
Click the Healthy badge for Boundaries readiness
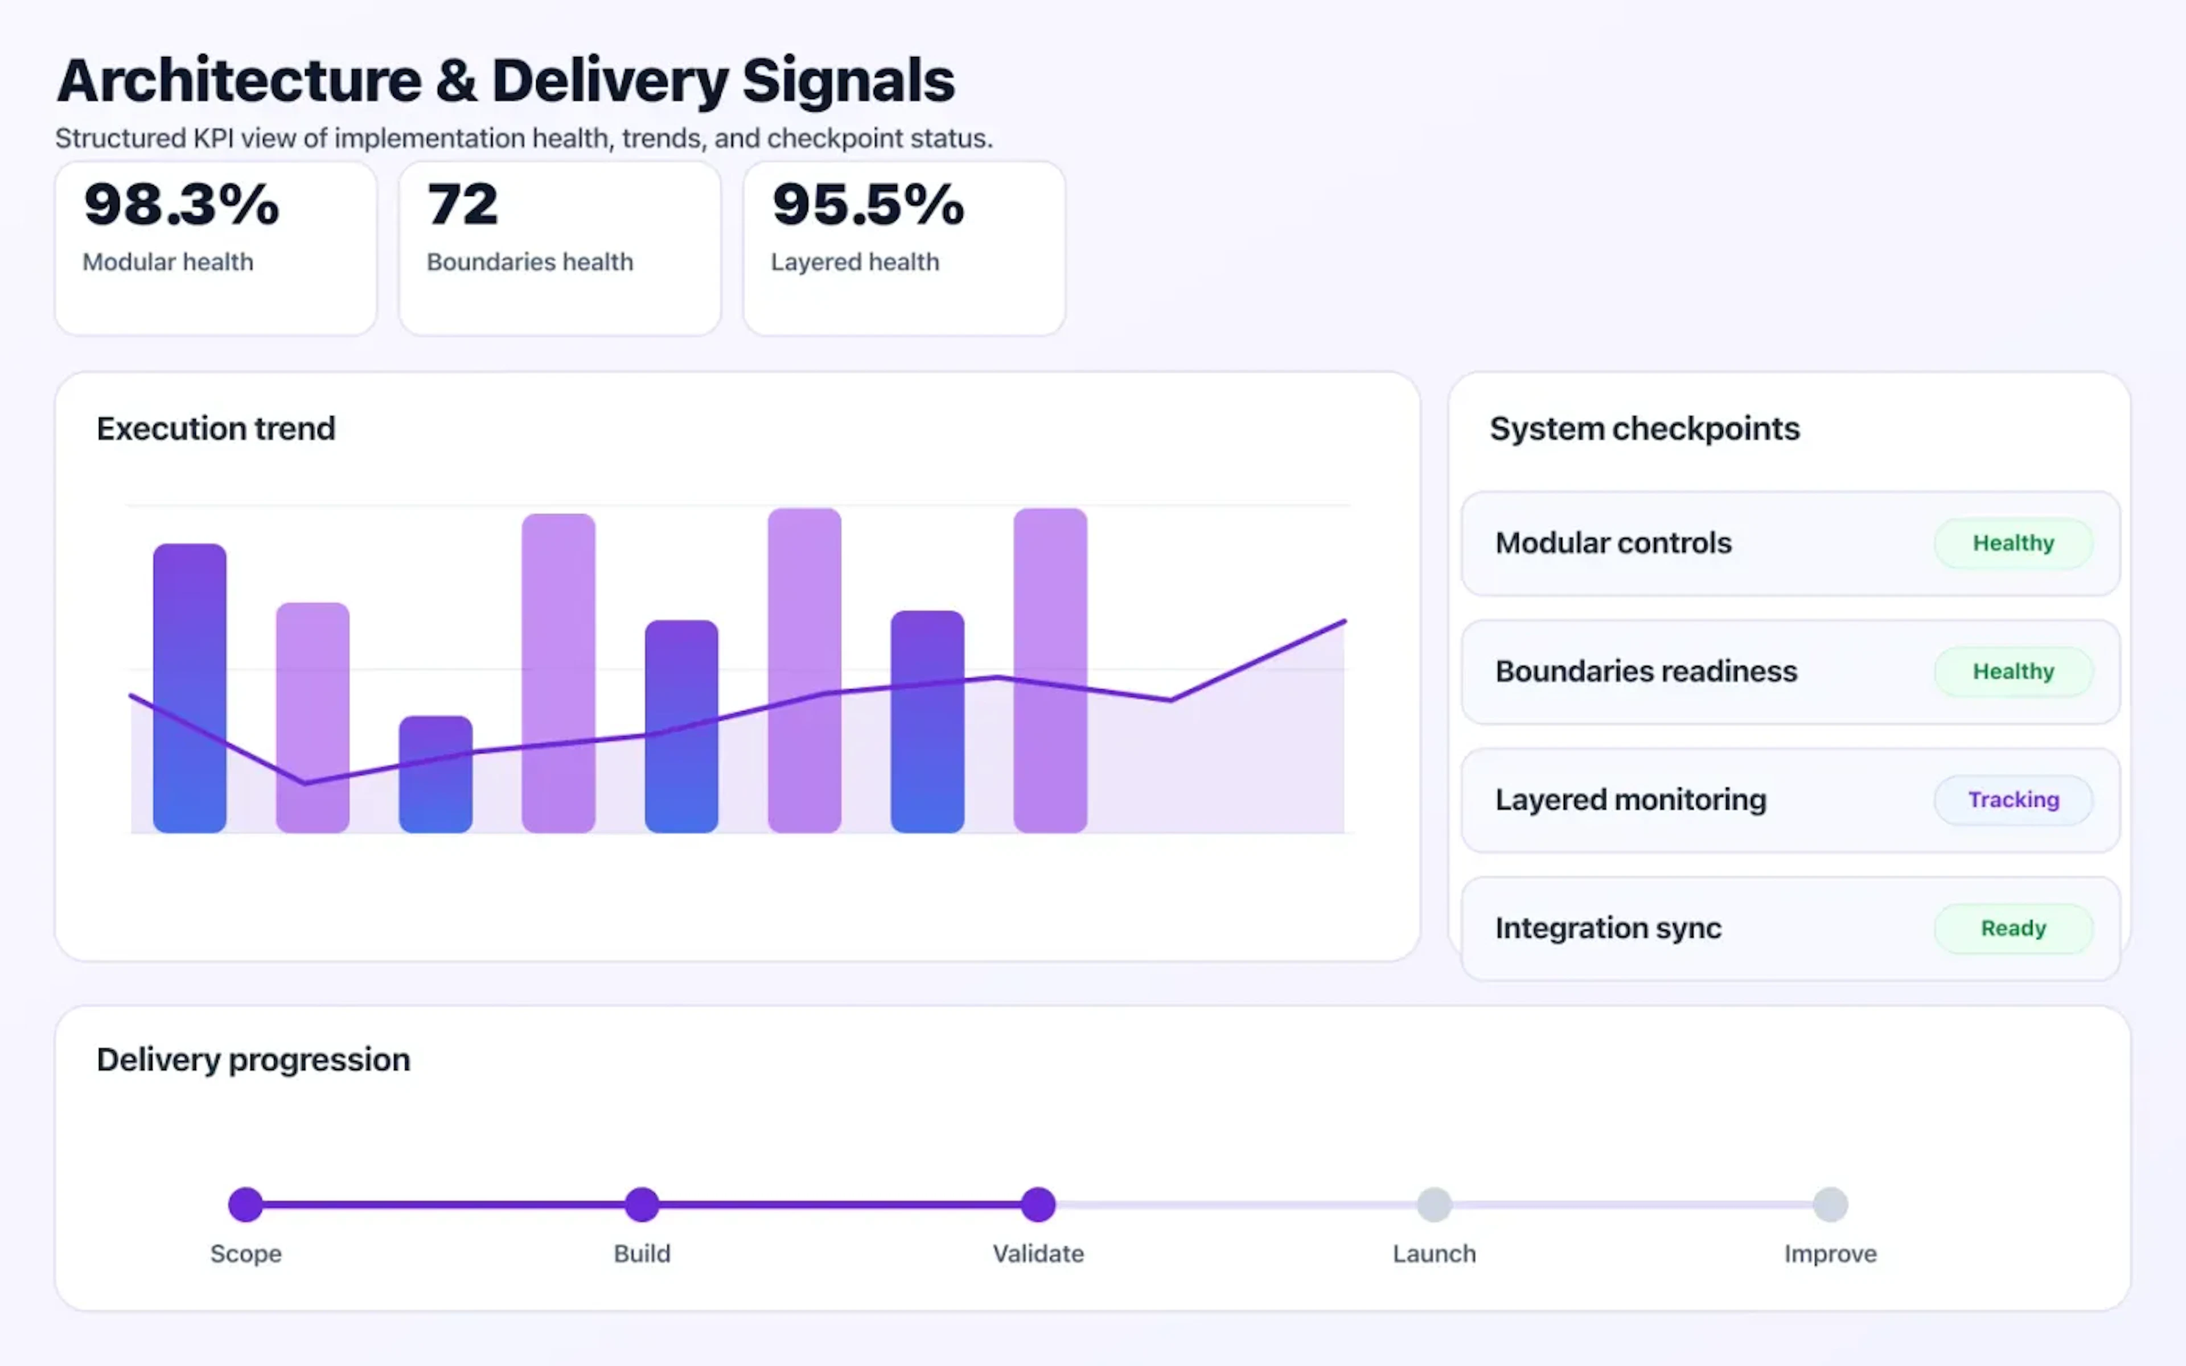[2012, 671]
